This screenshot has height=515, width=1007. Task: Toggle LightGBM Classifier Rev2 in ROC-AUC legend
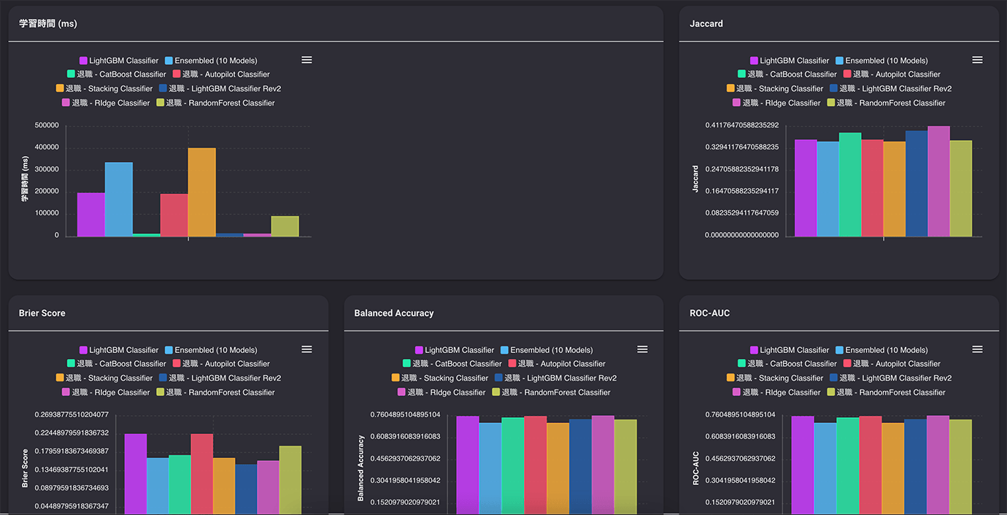pyautogui.click(x=890, y=378)
